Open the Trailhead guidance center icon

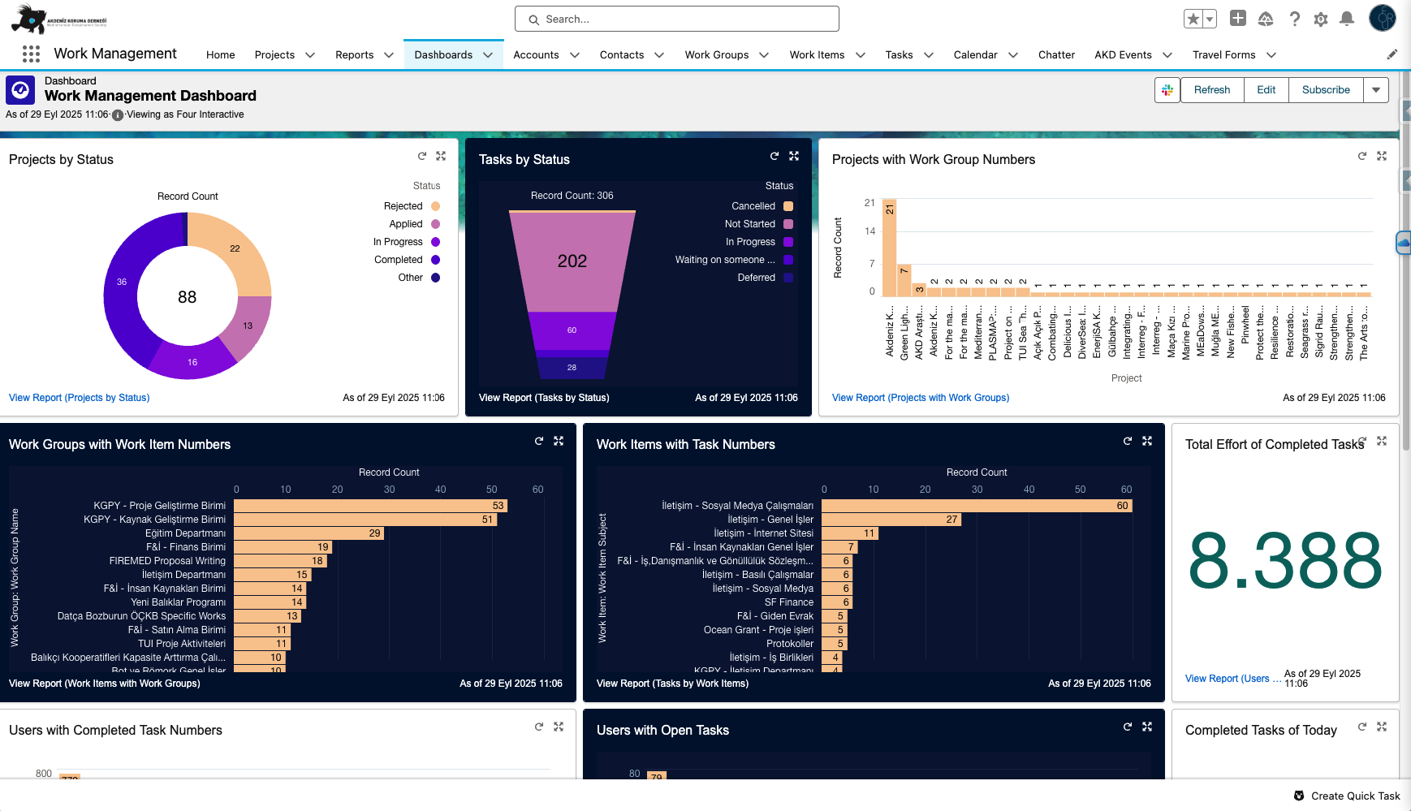click(x=1266, y=19)
